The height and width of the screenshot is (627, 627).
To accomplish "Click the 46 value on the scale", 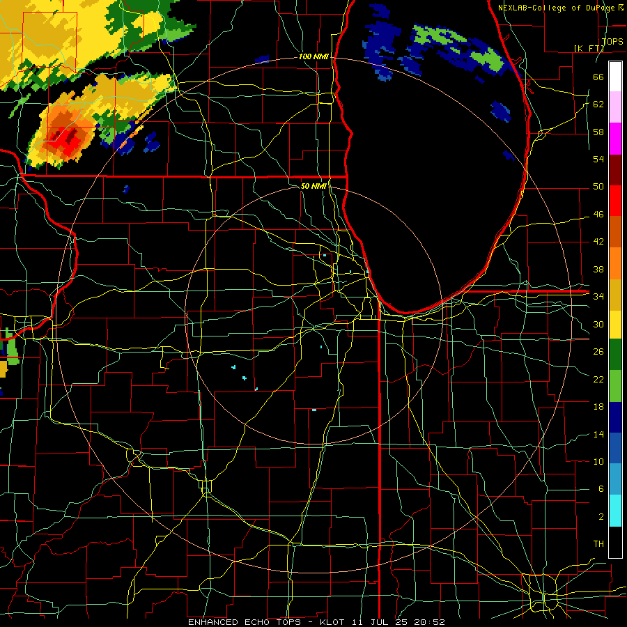I will click(598, 215).
